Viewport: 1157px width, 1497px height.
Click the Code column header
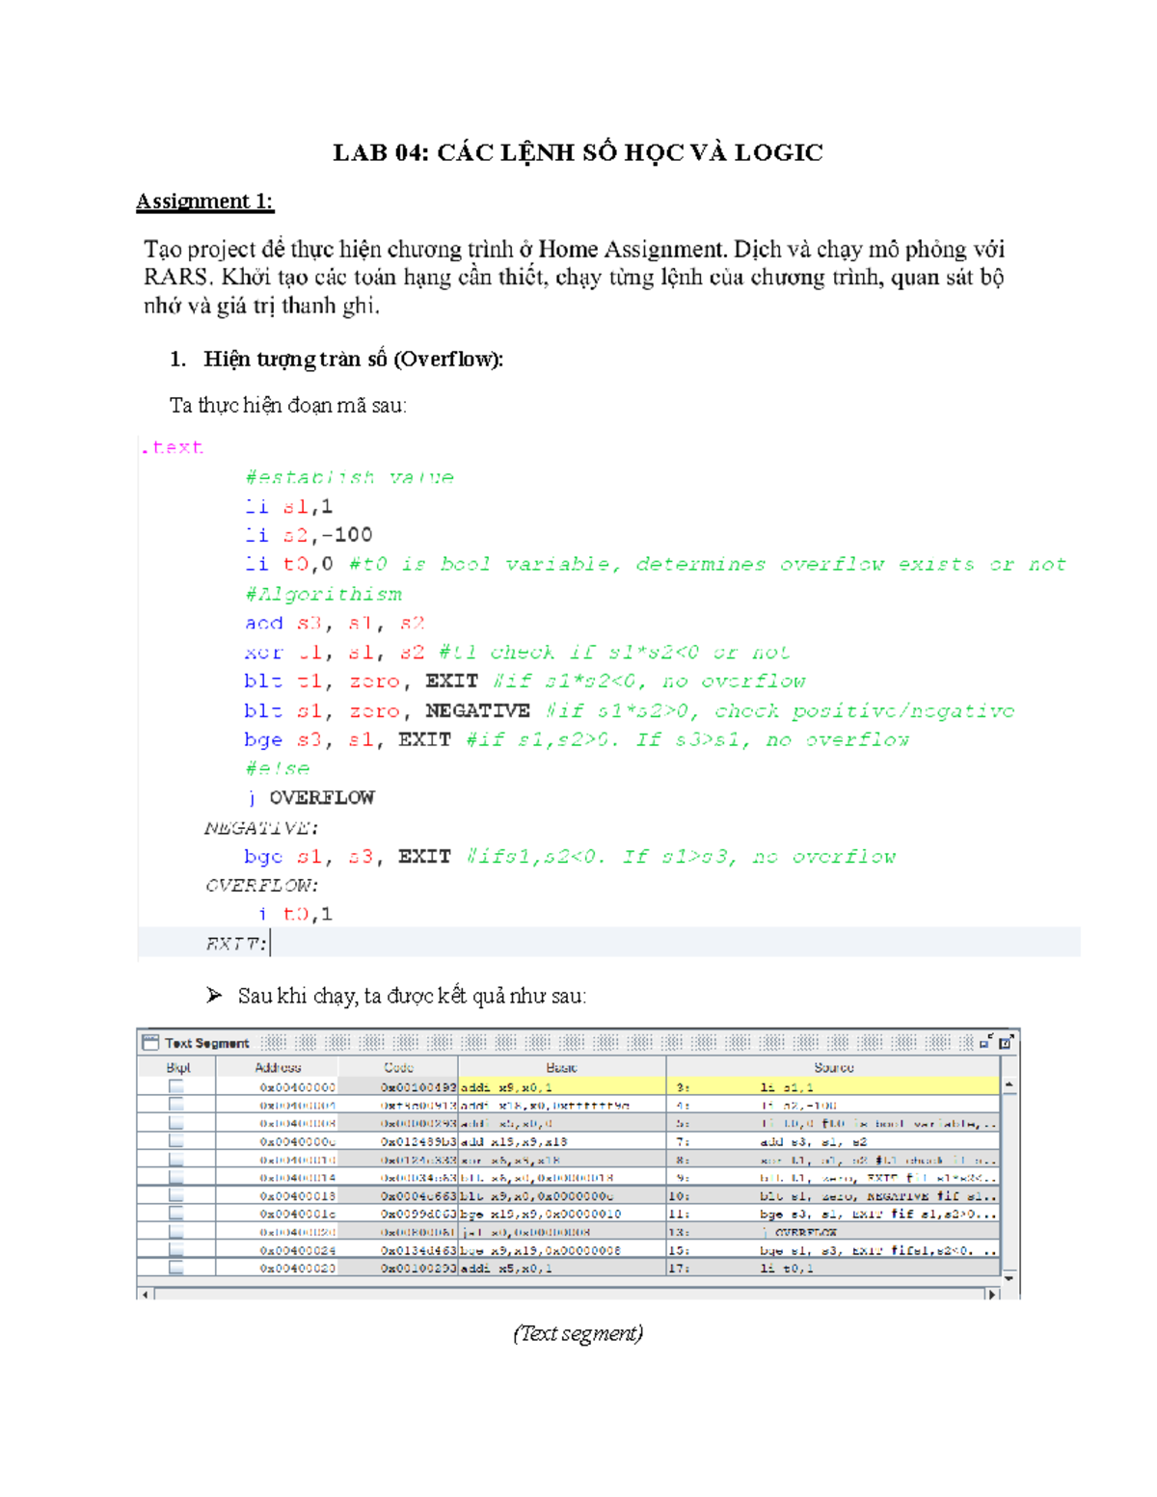coord(398,1067)
